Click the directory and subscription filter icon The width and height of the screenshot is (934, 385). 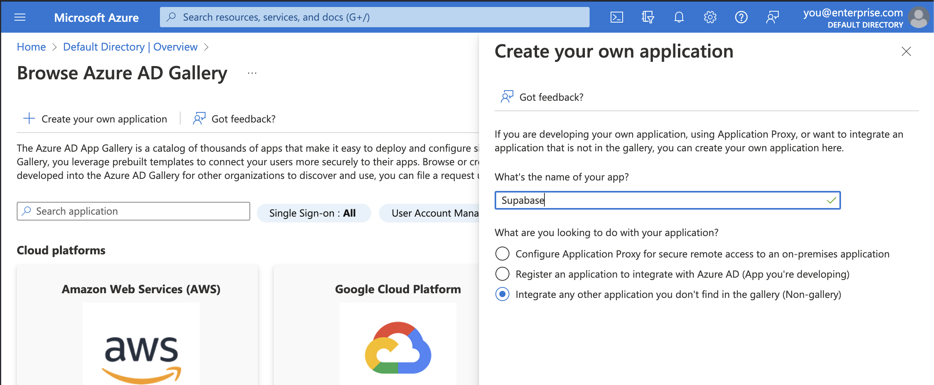pos(647,17)
